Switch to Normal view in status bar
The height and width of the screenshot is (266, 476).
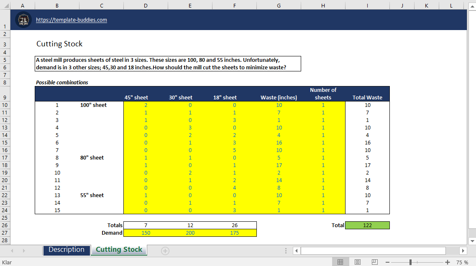pos(340,262)
